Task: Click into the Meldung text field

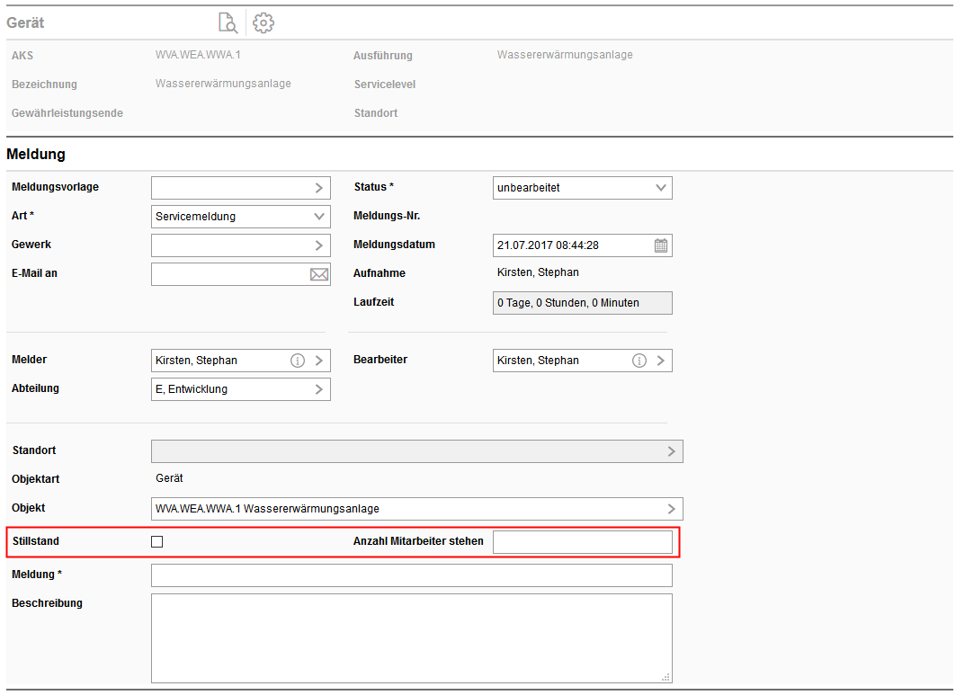Action: click(411, 575)
